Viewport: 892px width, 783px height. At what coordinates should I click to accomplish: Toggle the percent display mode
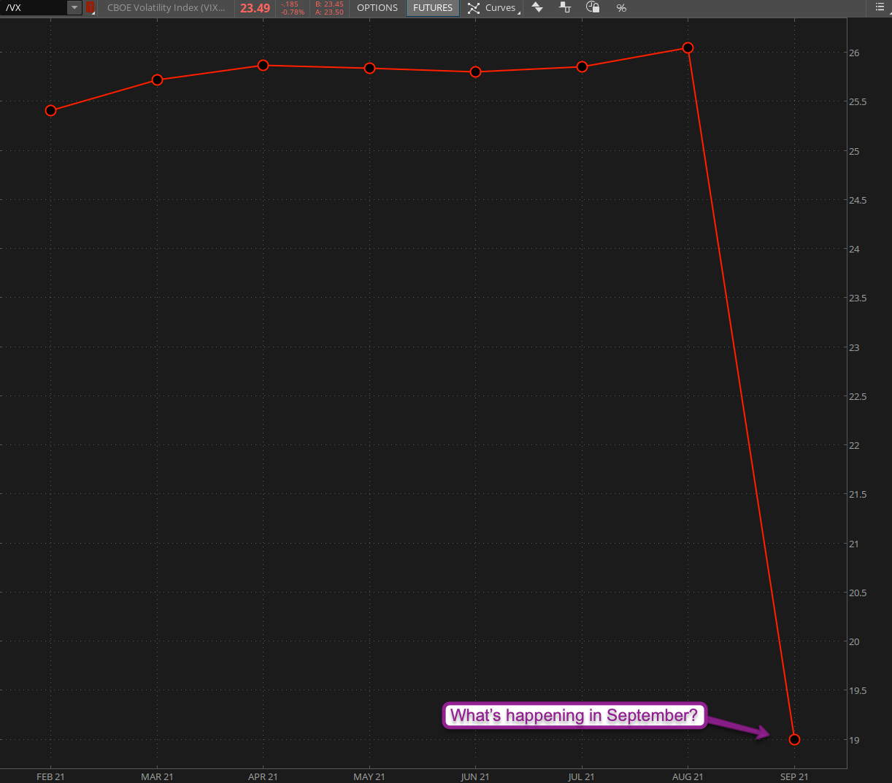621,8
